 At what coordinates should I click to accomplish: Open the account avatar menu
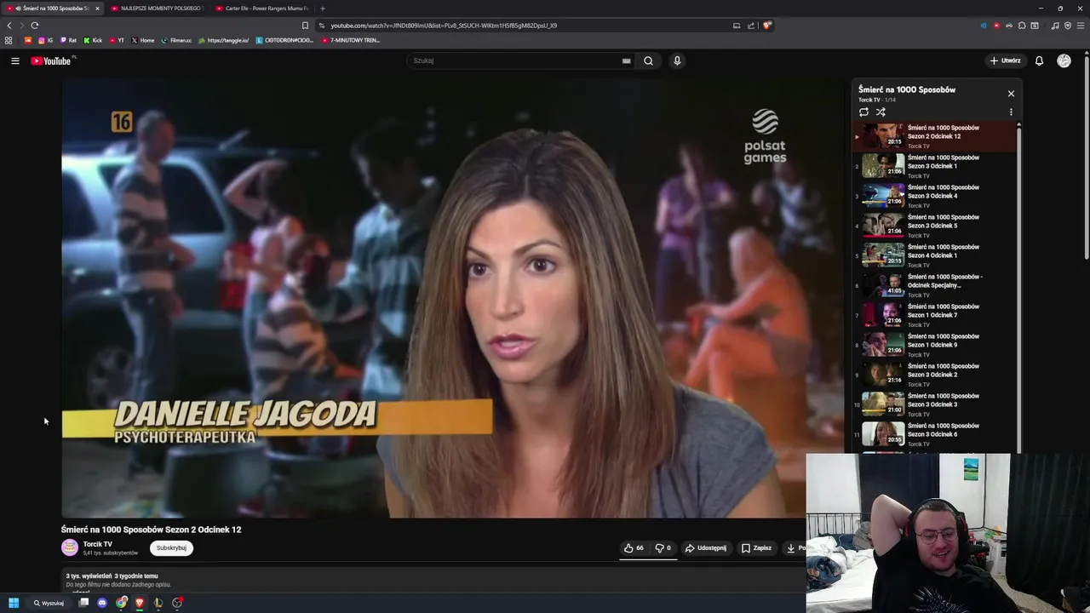1064,60
